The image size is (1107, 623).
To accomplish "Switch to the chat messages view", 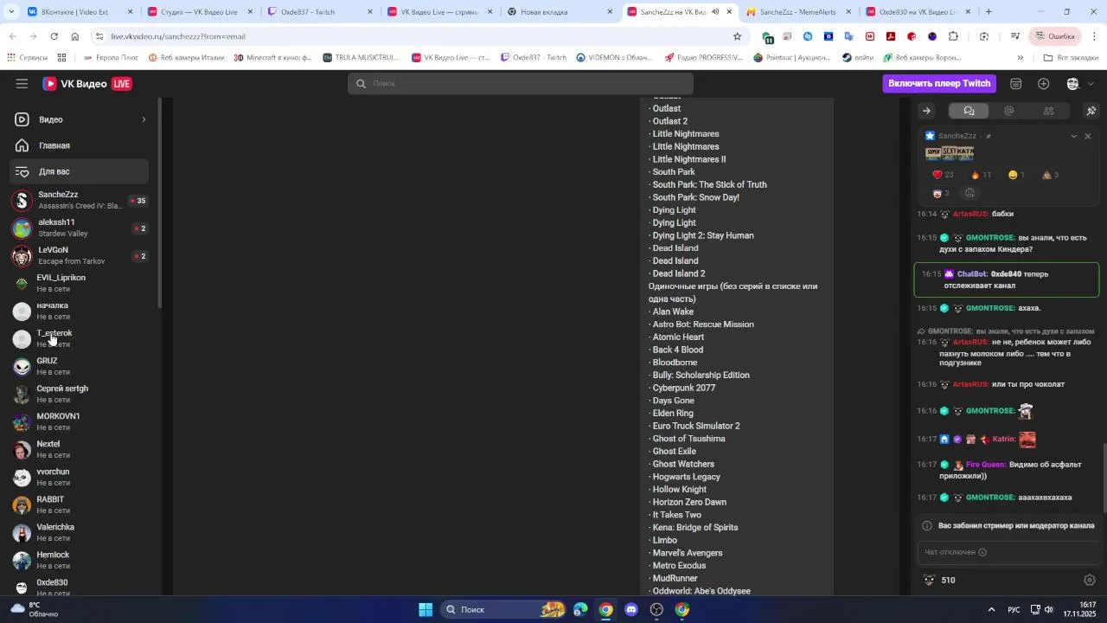I will point(969,111).
